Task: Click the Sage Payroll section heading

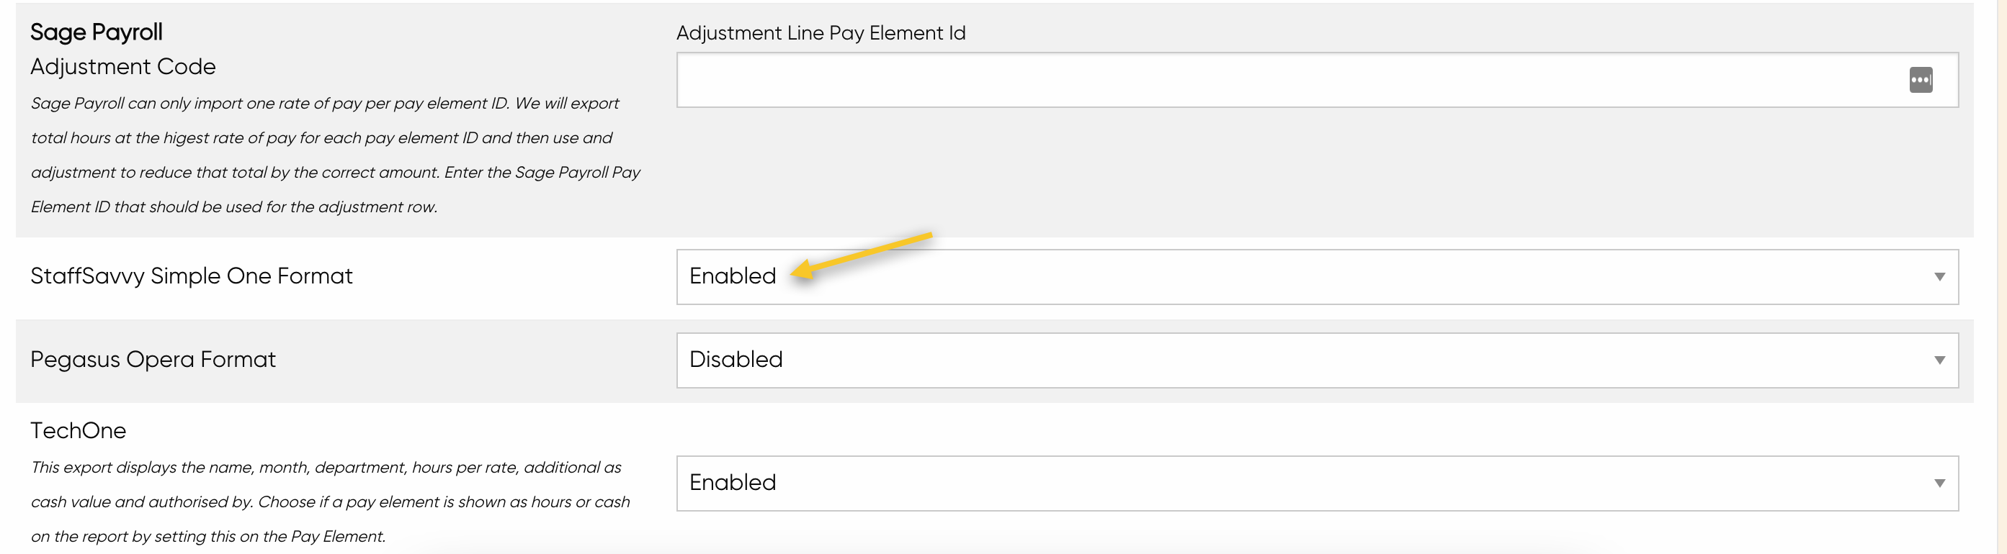Action: click(x=96, y=32)
